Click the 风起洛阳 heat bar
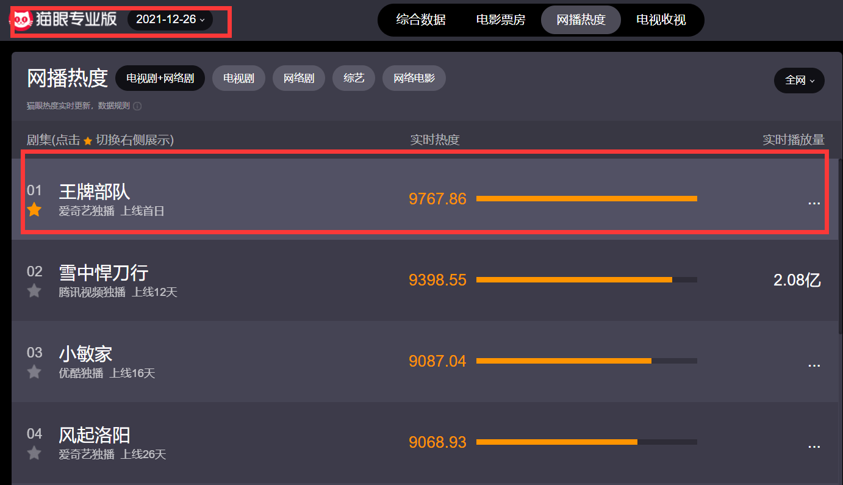Image resolution: width=843 pixels, height=485 pixels. [x=587, y=442]
